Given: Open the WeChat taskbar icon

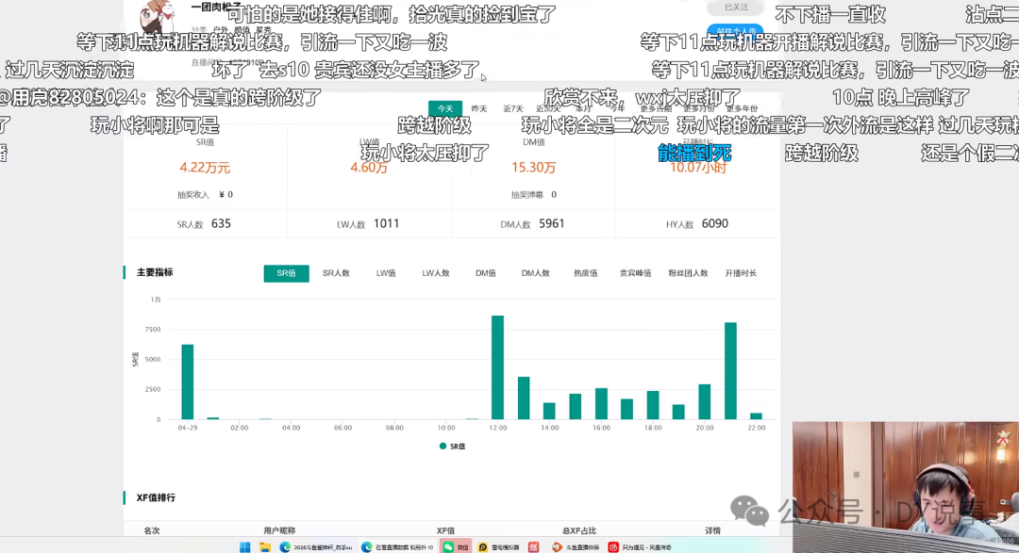Looking at the screenshot, I should (x=456, y=547).
